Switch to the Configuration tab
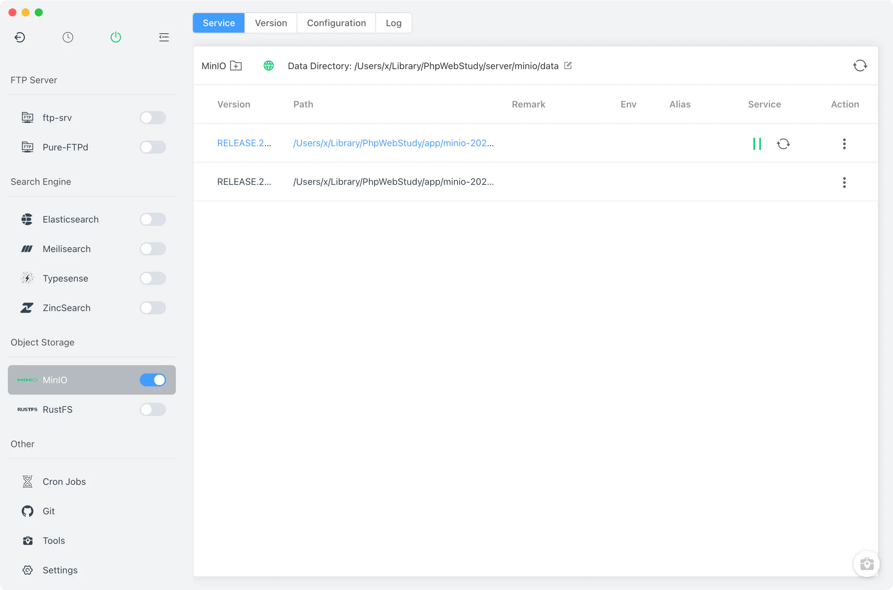The height and width of the screenshot is (590, 893). coord(336,23)
